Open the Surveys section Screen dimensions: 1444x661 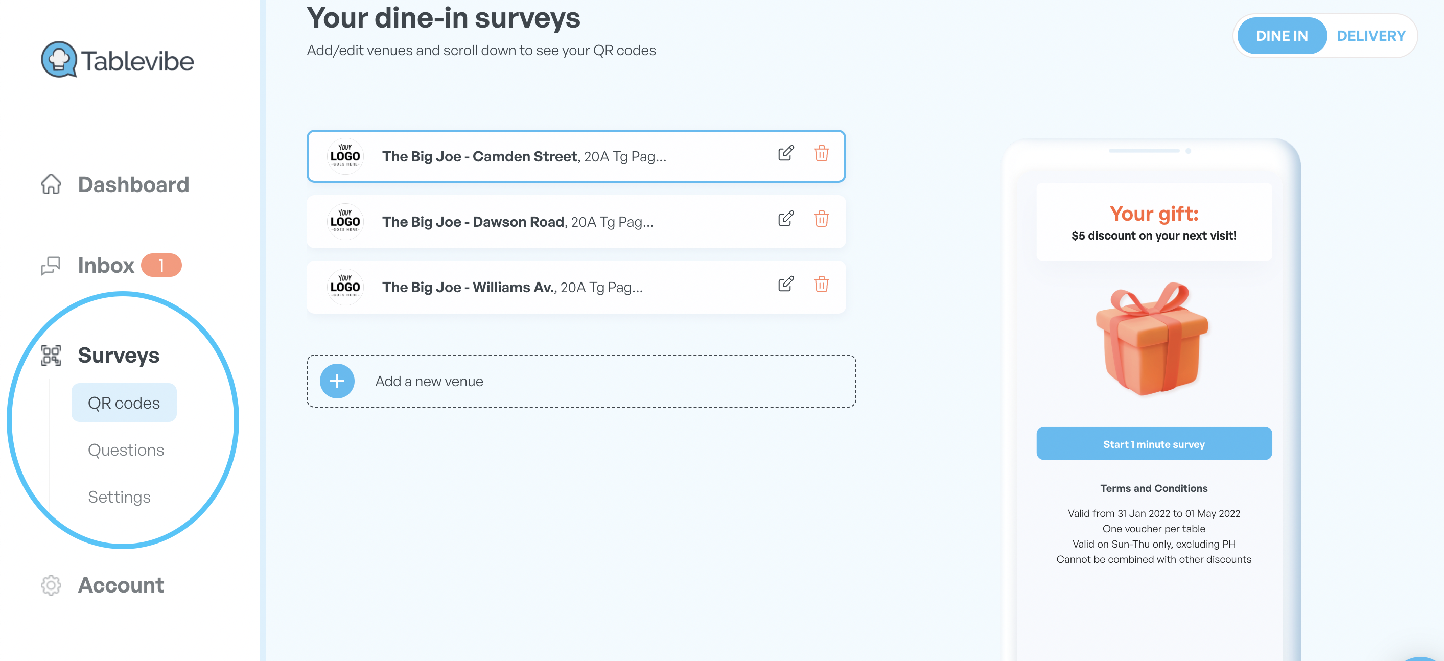(118, 355)
